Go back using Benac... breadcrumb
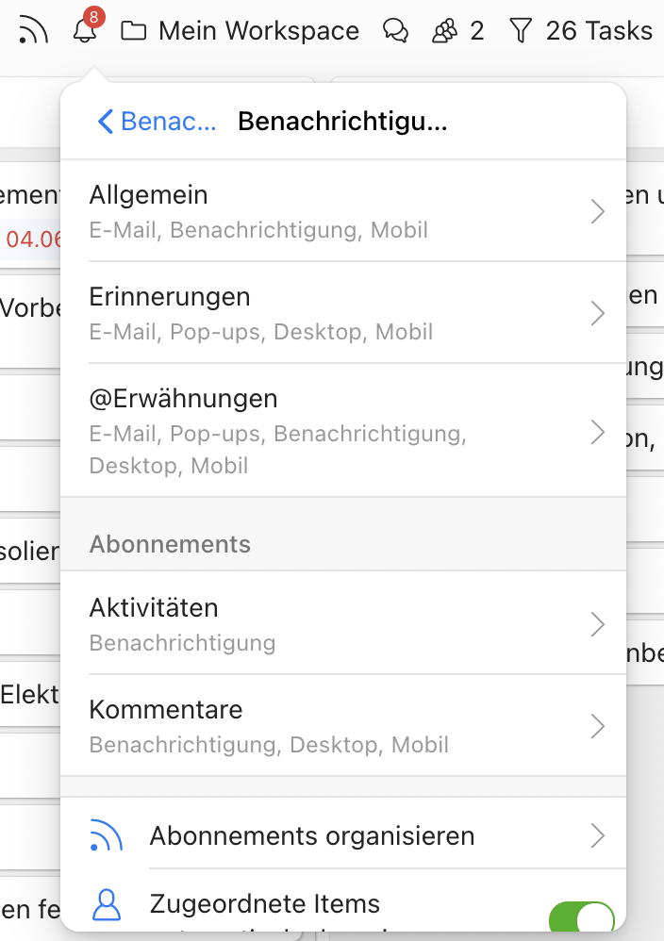 pyautogui.click(x=156, y=121)
